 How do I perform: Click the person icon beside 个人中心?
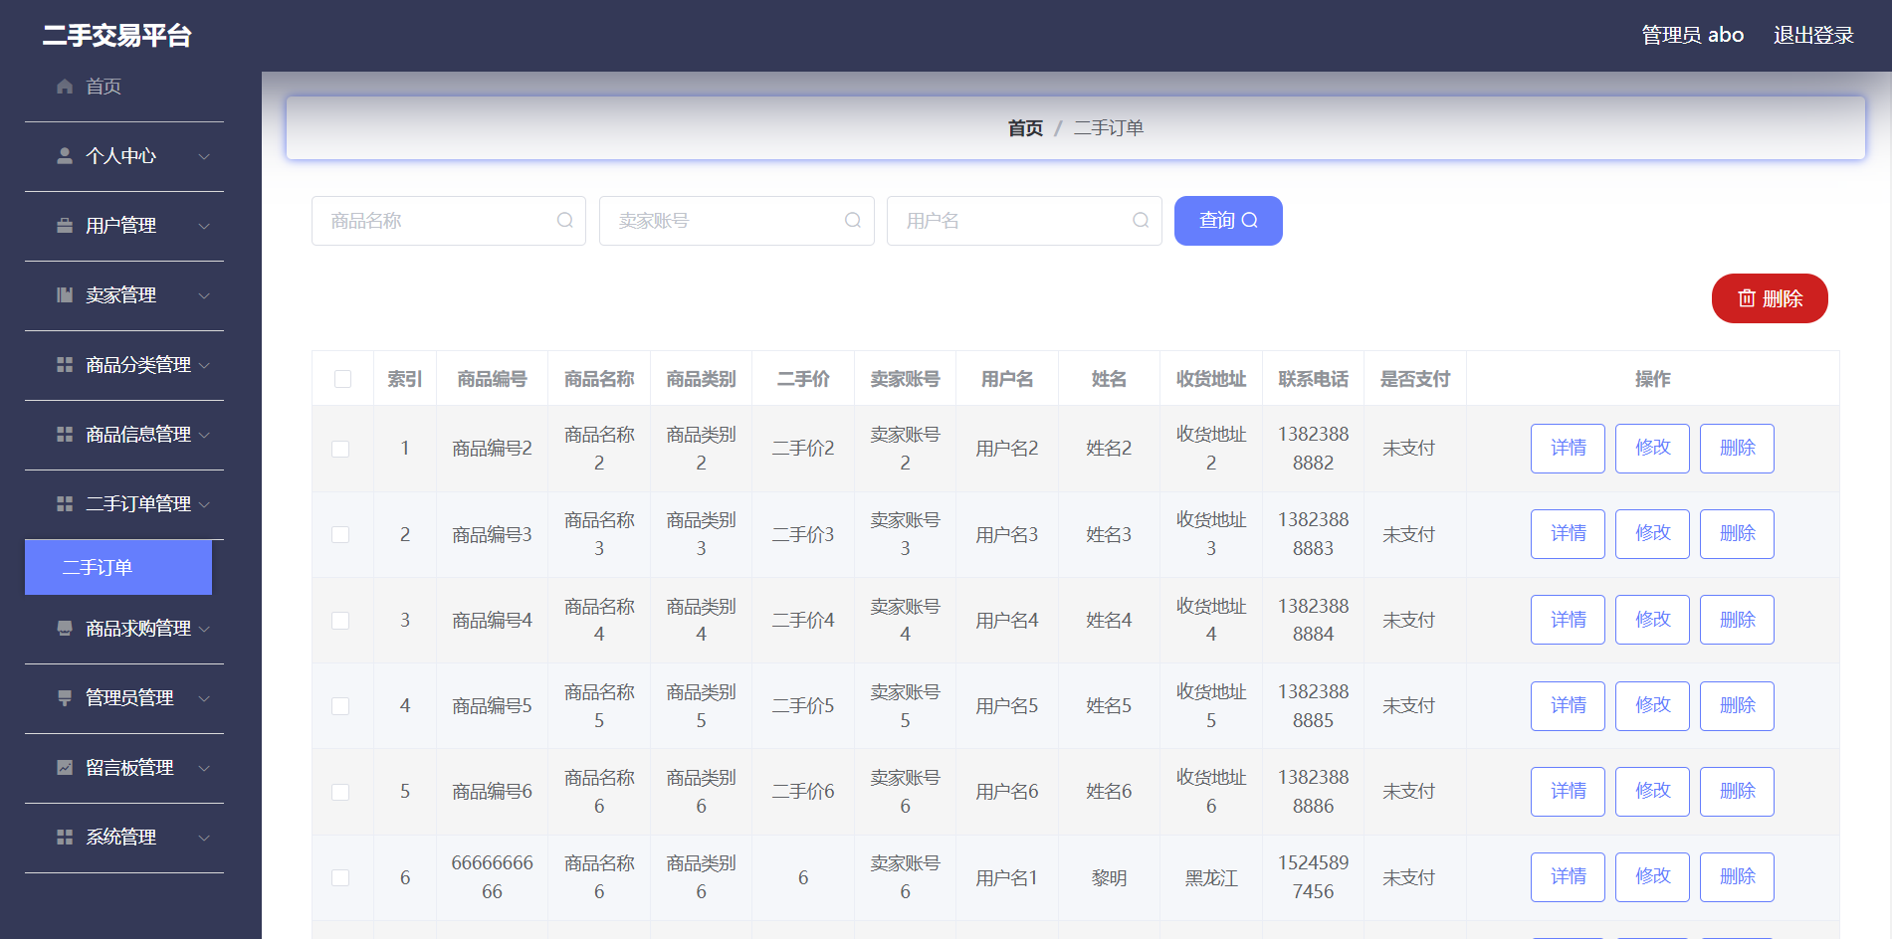pos(65,156)
